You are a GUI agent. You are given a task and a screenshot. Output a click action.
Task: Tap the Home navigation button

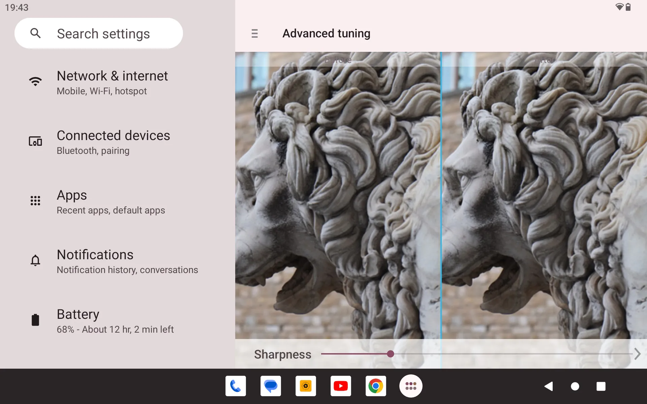click(x=575, y=386)
